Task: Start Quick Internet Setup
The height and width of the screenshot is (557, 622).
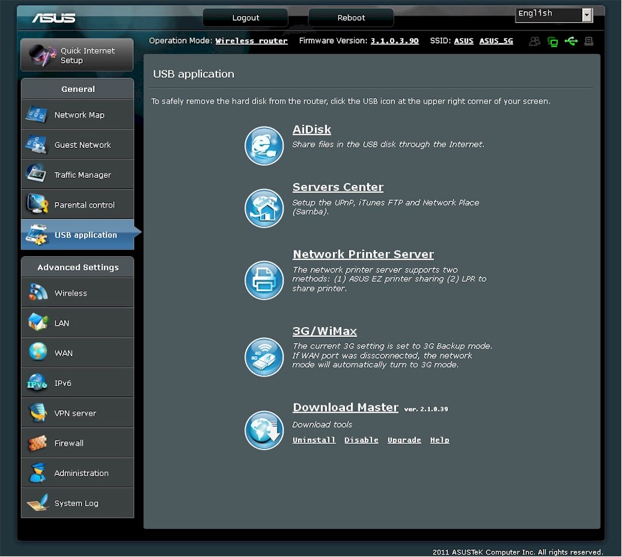Action: coord(77,55)
